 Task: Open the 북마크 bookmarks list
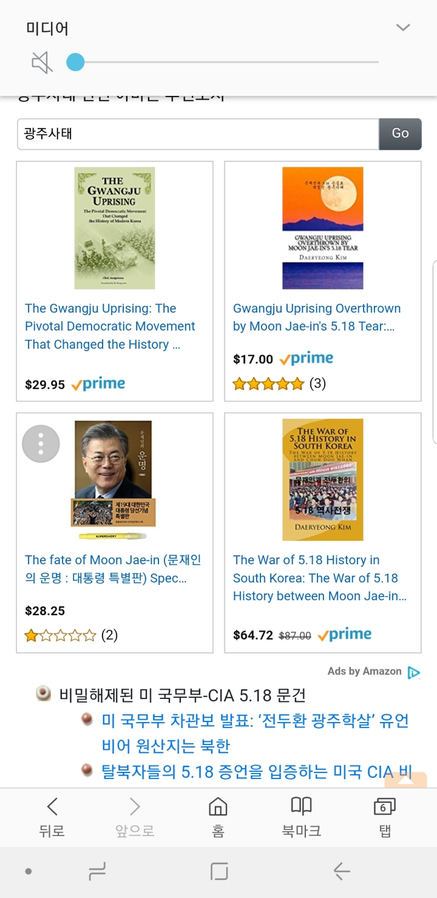(x=302, y=817)
